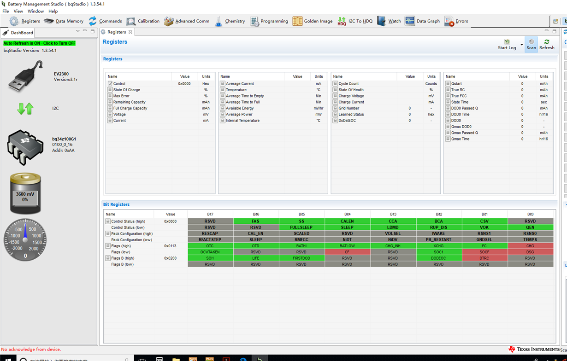Click the Control value 0x0000 cell
Screen dimensions: 567x361
[x=184, y=84]
